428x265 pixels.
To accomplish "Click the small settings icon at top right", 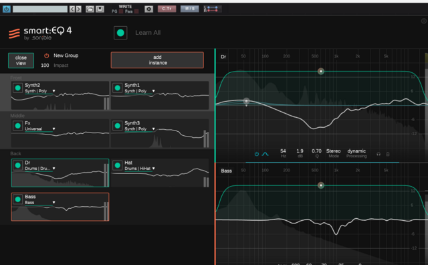I will coord(424,21).
